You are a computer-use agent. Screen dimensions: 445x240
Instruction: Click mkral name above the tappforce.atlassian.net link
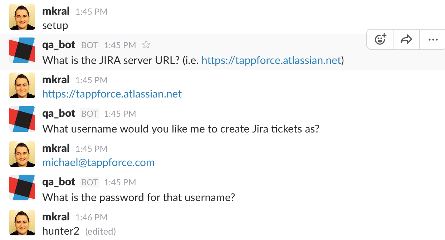[56, 80]
